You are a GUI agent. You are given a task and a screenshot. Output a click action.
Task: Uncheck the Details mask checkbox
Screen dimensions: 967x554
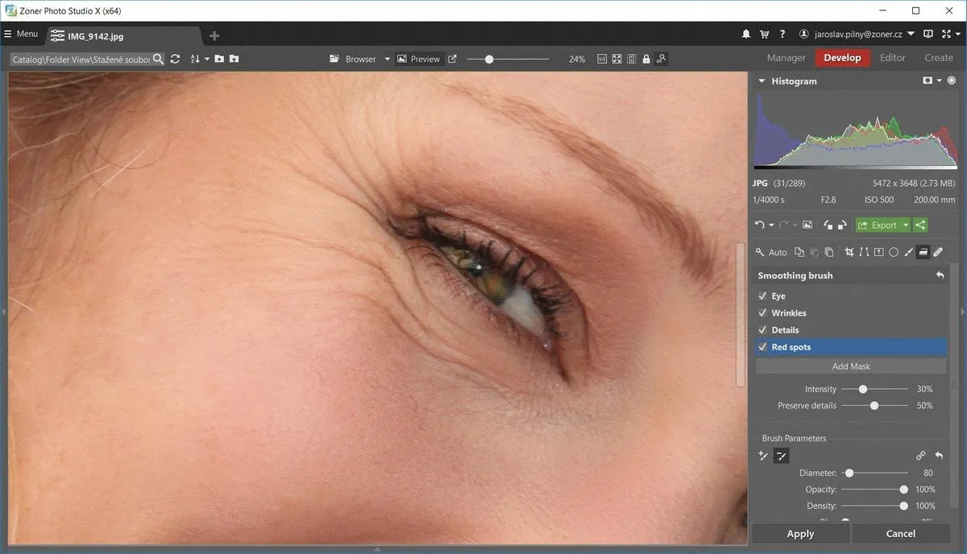click(x=762, y=330)
